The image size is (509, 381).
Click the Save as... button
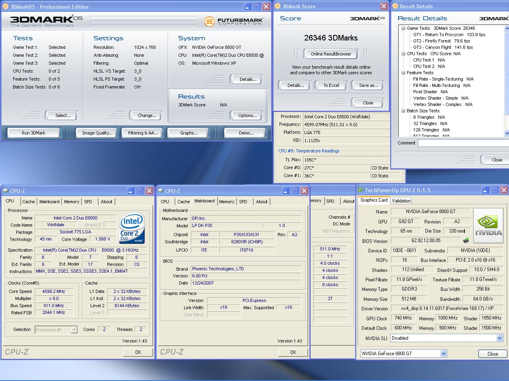pyautogui.click(x=368, y=85)
